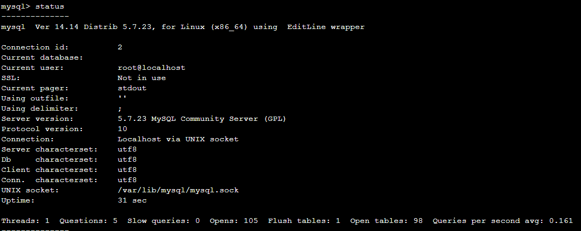
Task: Click the "status" command at the mysql prompt
Action: pos(50,6)
